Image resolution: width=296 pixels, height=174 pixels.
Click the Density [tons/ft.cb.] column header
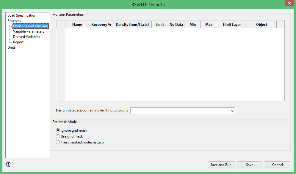tap(132, 25)
